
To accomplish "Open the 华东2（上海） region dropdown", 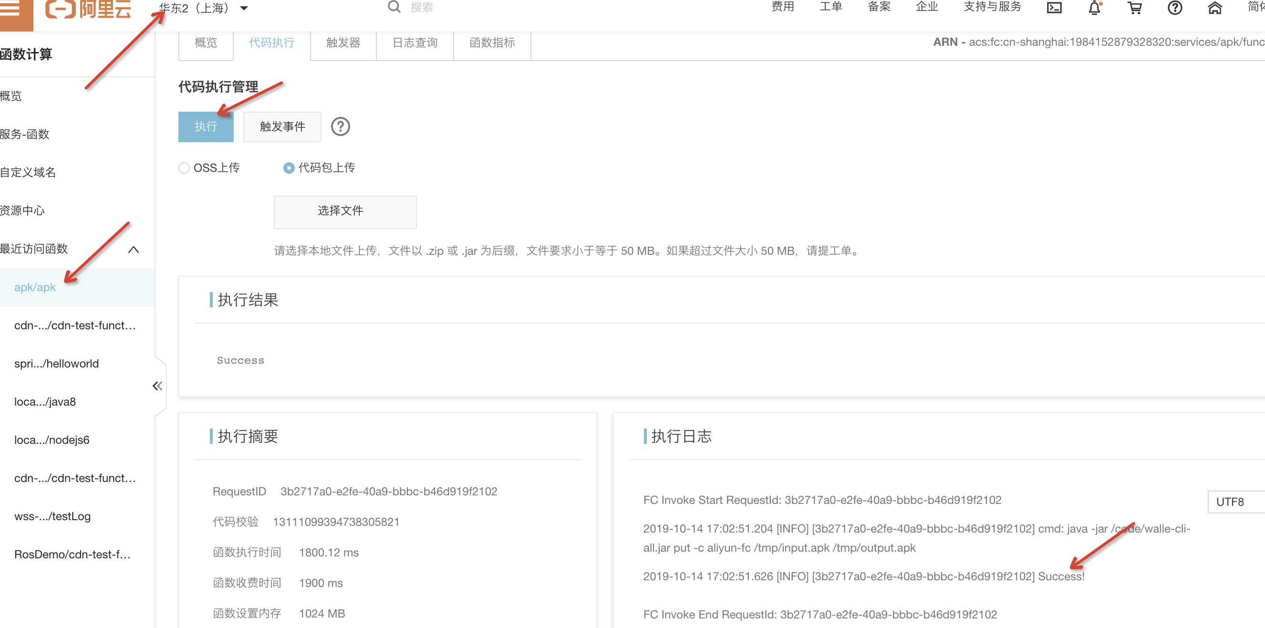I will tap(203, 9).
